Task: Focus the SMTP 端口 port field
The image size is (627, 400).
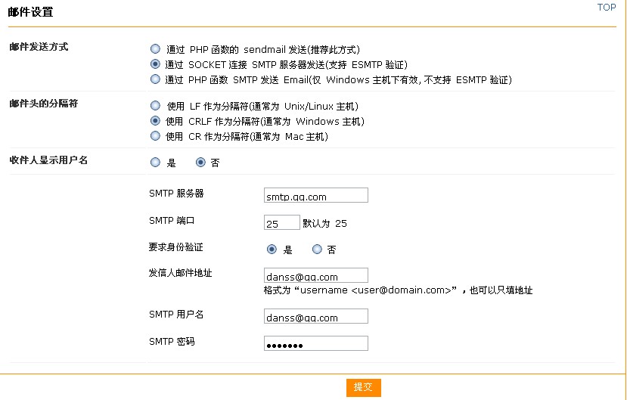Action: point(282,222)
